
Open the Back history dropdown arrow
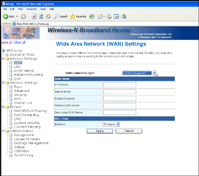(17, 16)
